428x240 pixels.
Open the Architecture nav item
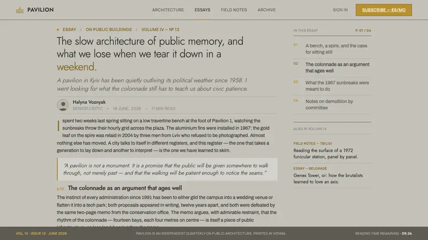(x=168, y=10)
